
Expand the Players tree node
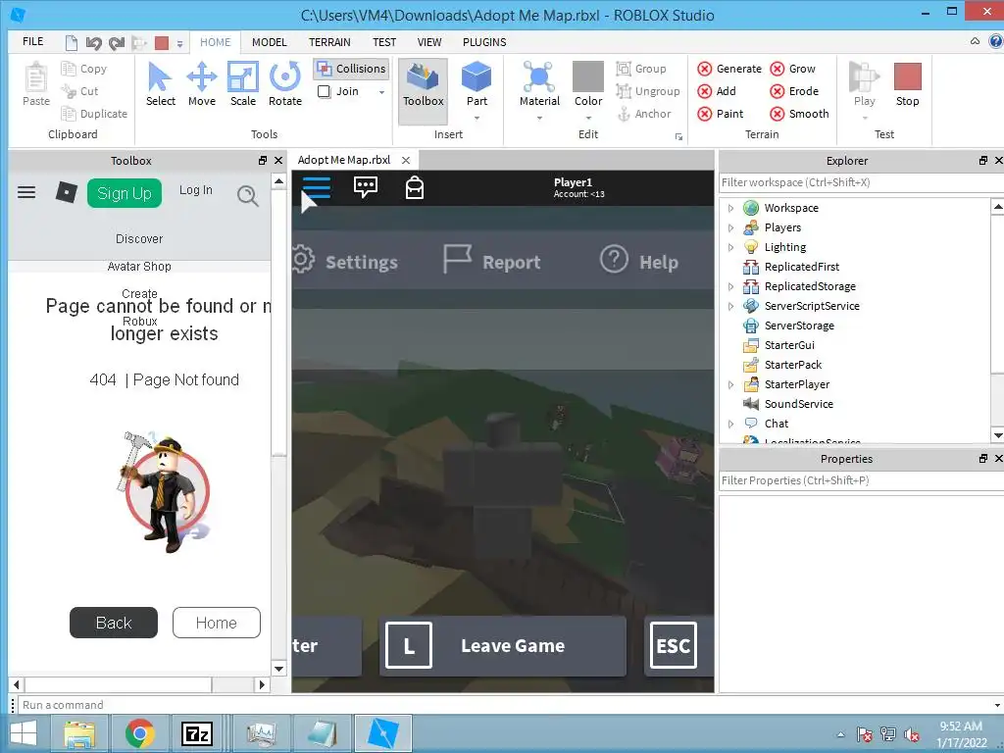click(x=730, y=227)
